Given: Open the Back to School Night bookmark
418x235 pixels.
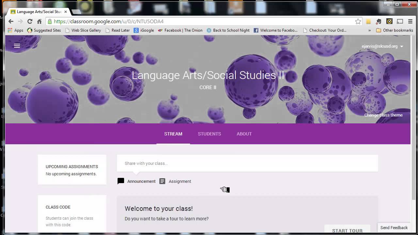Looking at the screenshot, I should pos(228,30).
